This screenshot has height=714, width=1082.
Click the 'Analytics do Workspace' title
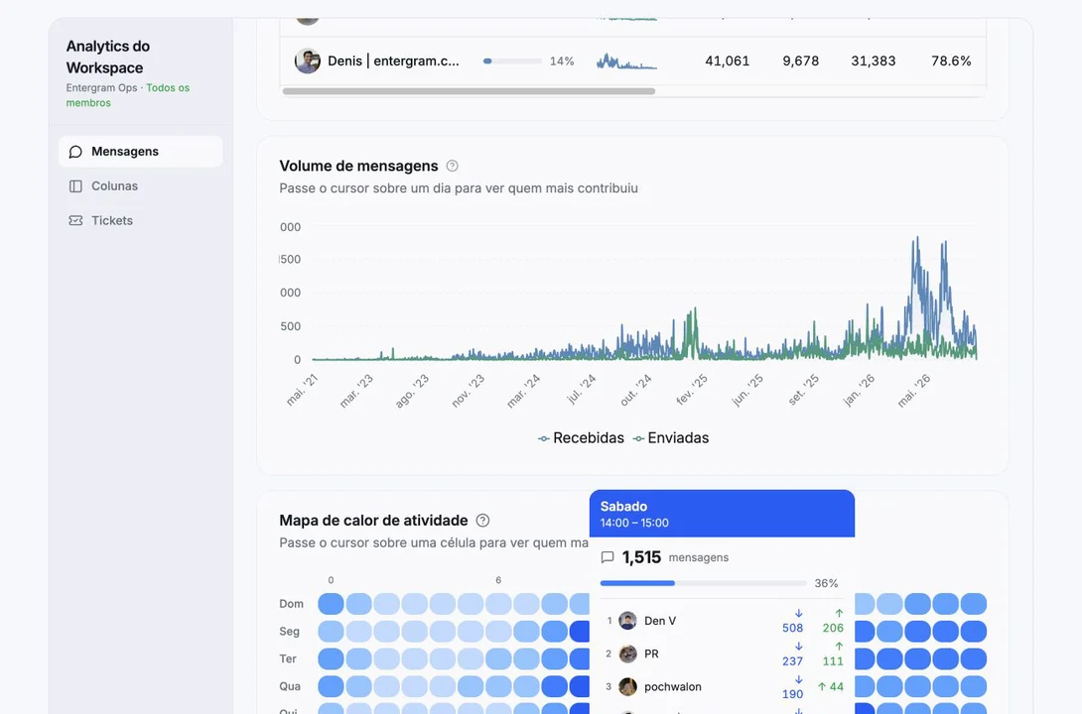[108, 57]
